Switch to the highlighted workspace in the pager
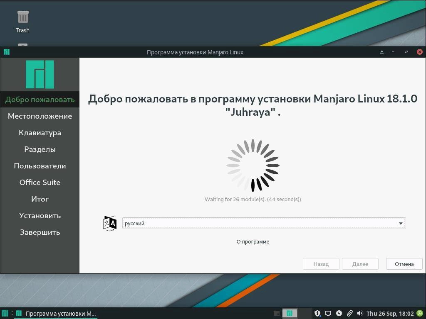 290,313
